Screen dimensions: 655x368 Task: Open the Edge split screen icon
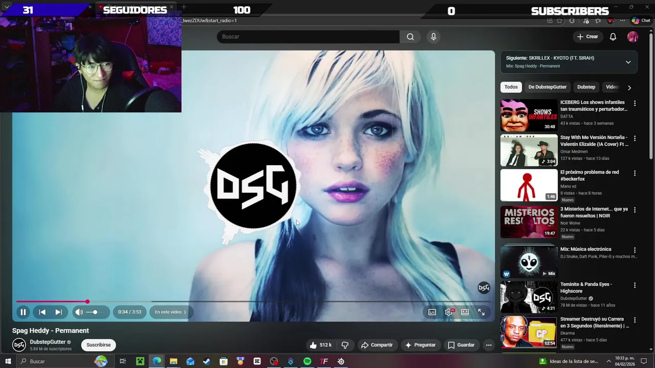pos(550,20)
